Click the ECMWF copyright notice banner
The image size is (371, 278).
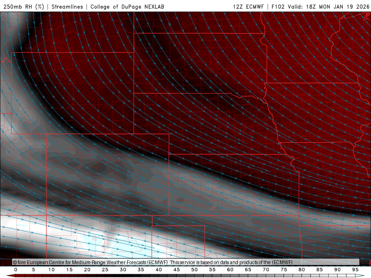(186, 262)
